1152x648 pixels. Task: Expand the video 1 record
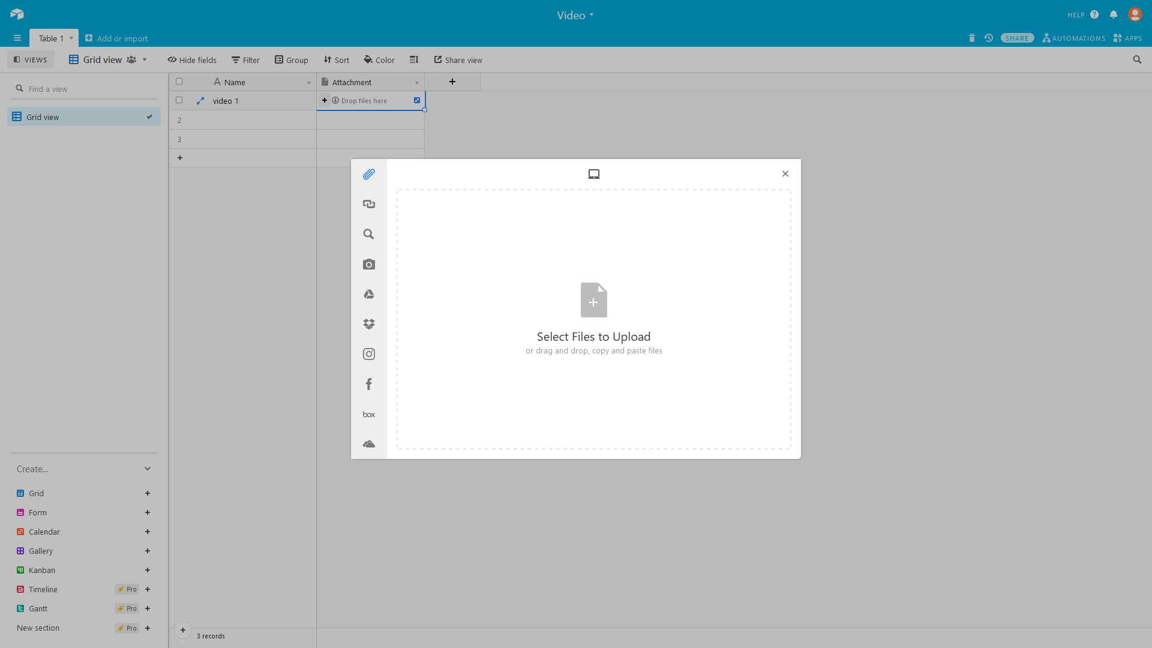pos(200,101)
